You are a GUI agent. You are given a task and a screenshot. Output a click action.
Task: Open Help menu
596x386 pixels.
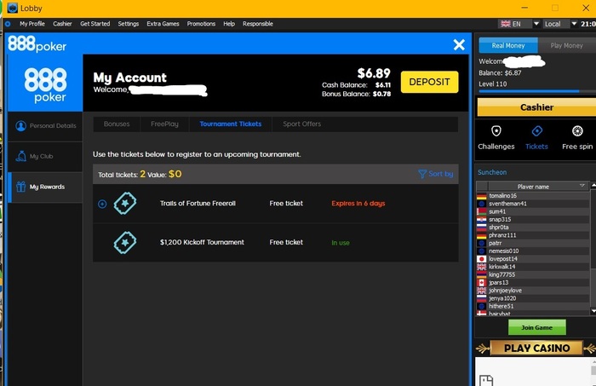coord(229,24)
